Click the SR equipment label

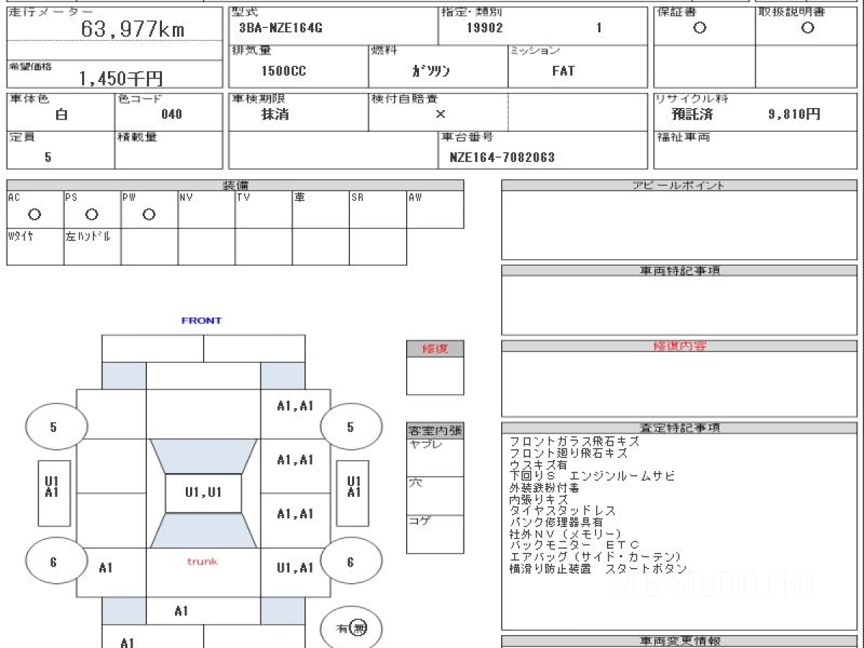[x=357, y=197]
